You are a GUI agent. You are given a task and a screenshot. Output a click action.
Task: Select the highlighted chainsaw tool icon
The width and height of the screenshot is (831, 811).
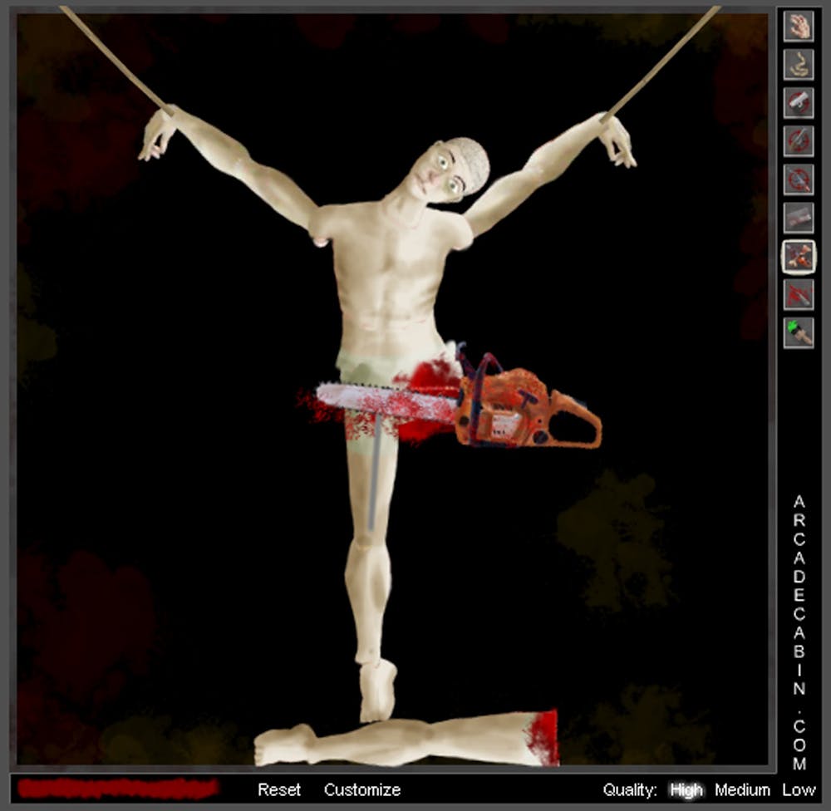[x=799, y=257]
